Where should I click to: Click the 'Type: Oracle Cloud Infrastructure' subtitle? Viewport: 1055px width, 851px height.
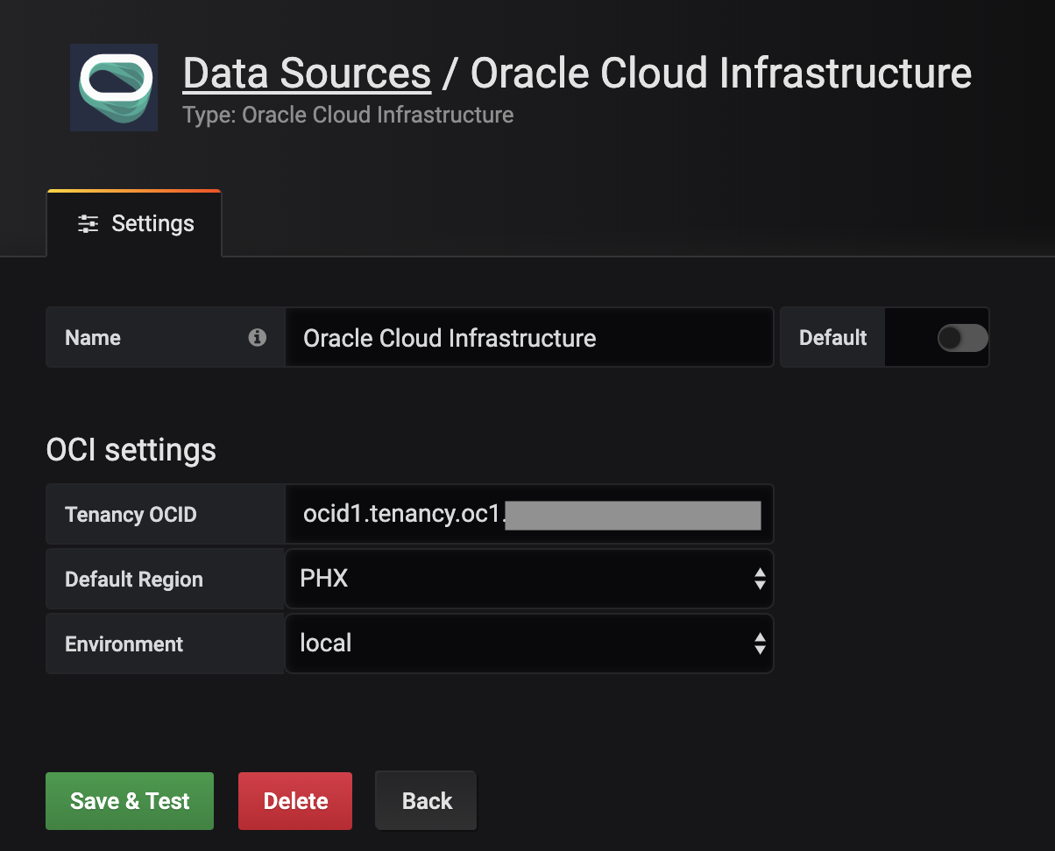tap(348, 115)
